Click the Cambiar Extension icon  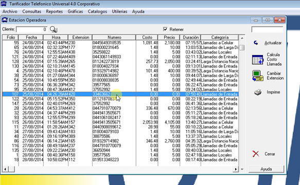point(258,76)
